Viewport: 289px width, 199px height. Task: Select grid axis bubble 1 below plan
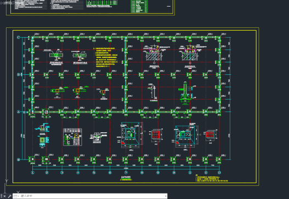32,173
